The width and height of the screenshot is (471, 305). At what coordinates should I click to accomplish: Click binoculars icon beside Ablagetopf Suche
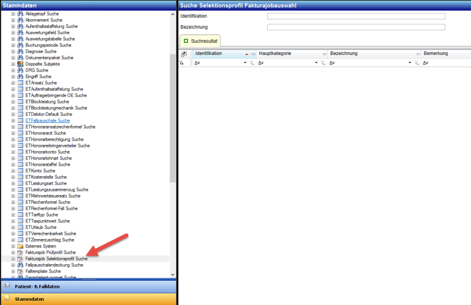(x=20, y=14)
